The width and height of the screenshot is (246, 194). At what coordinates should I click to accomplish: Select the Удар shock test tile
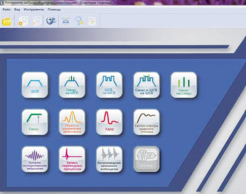(x=109, y=122)
